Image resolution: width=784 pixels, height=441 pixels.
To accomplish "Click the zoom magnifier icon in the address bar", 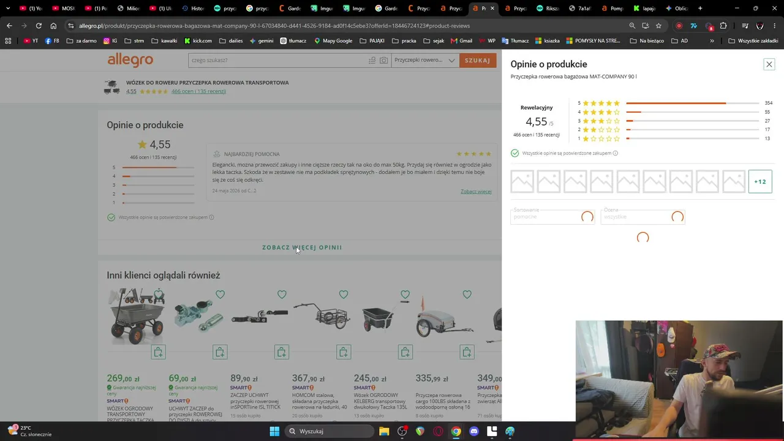I will (632, 26).
